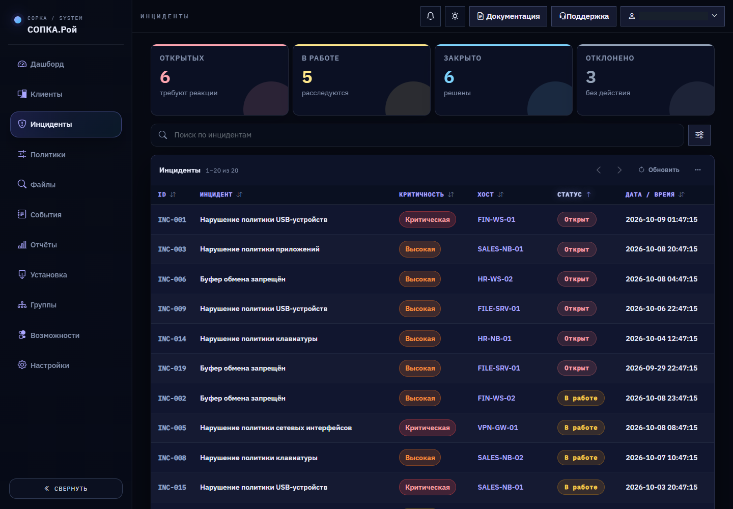Sort by the Статус column
733x509 pixels.
[574, 194]
